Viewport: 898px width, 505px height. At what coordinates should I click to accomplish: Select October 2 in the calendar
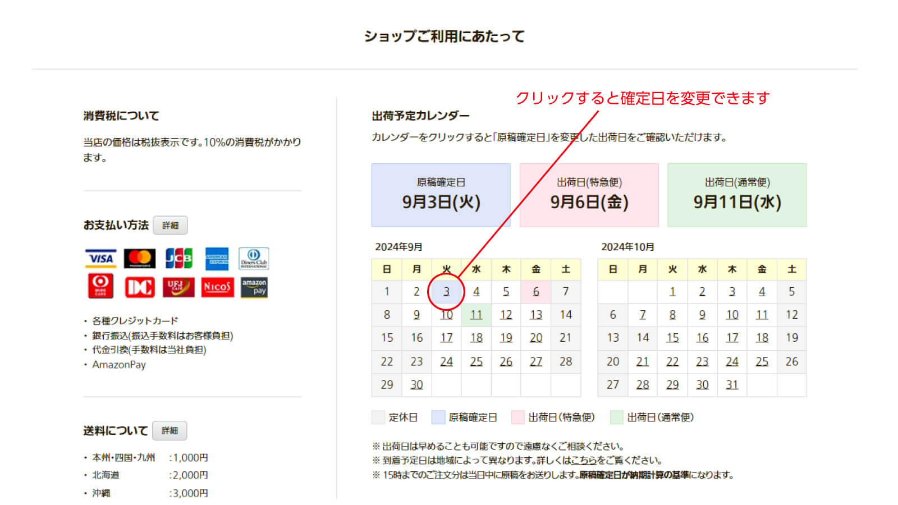point(702,292)
